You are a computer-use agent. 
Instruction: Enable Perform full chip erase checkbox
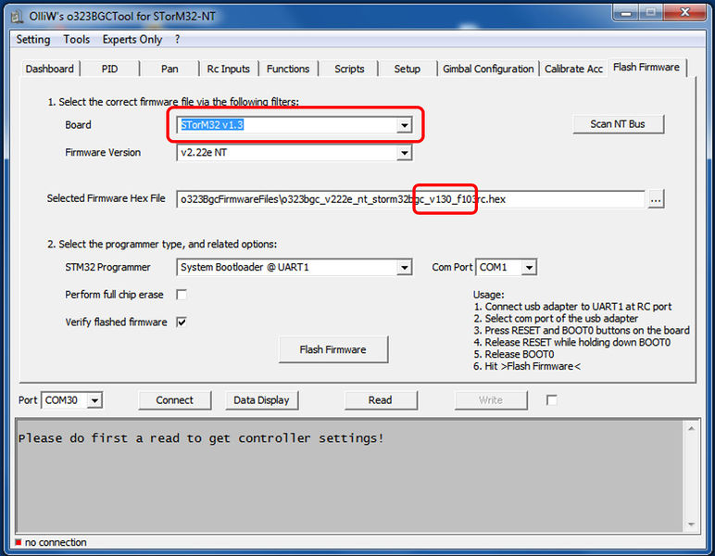click(182, 295)
